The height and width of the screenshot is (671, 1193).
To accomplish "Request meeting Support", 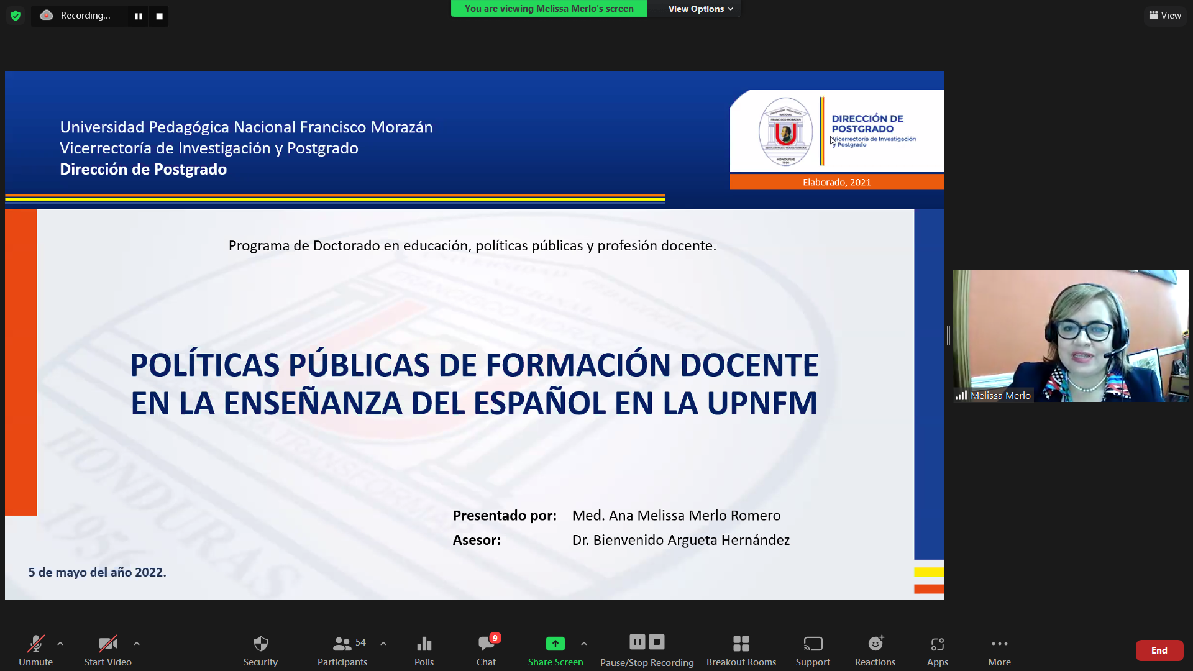I will [x=813, y=650].
